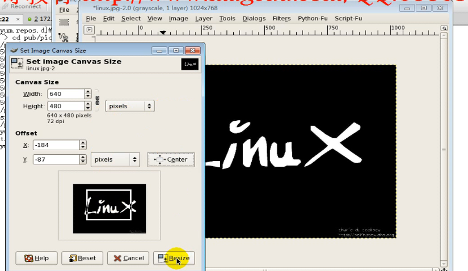Cancel the Set Image Canvas Size dialog
This screenshot has height=271, width=468.
(128, 258)
